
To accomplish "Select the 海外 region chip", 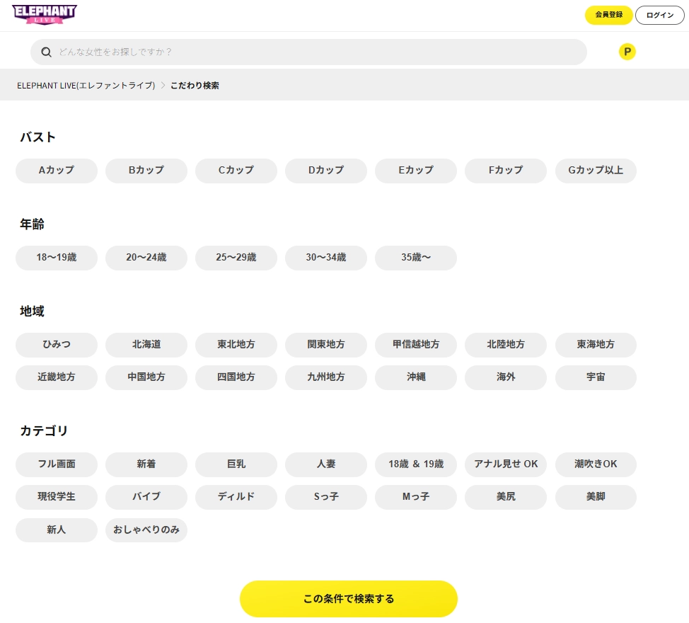I will [x=506, y=377].
